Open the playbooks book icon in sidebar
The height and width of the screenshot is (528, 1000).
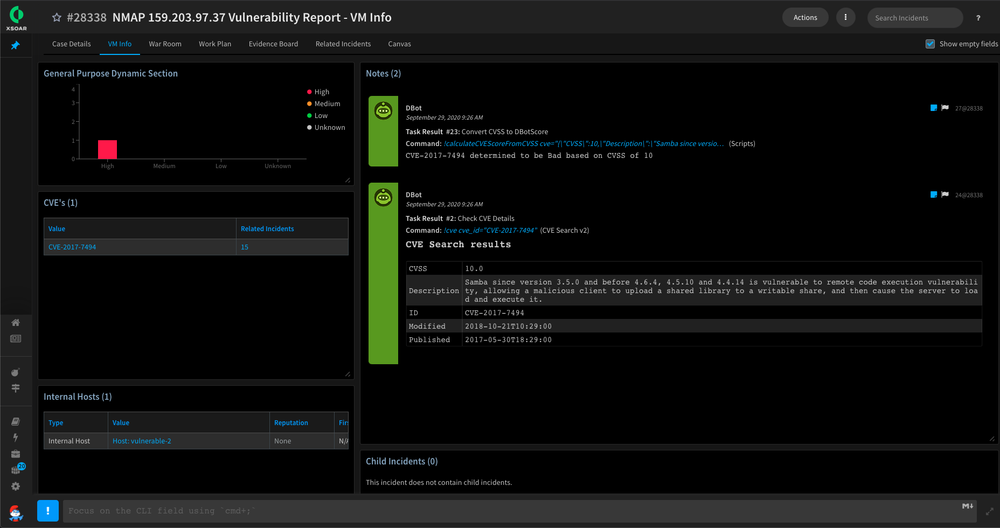(x=16, y=421)
